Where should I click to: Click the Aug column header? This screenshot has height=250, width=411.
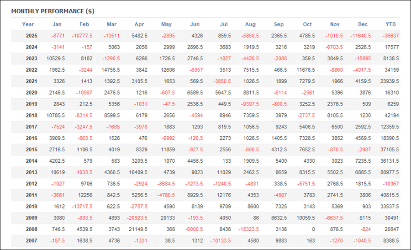[x=250, y=24]
